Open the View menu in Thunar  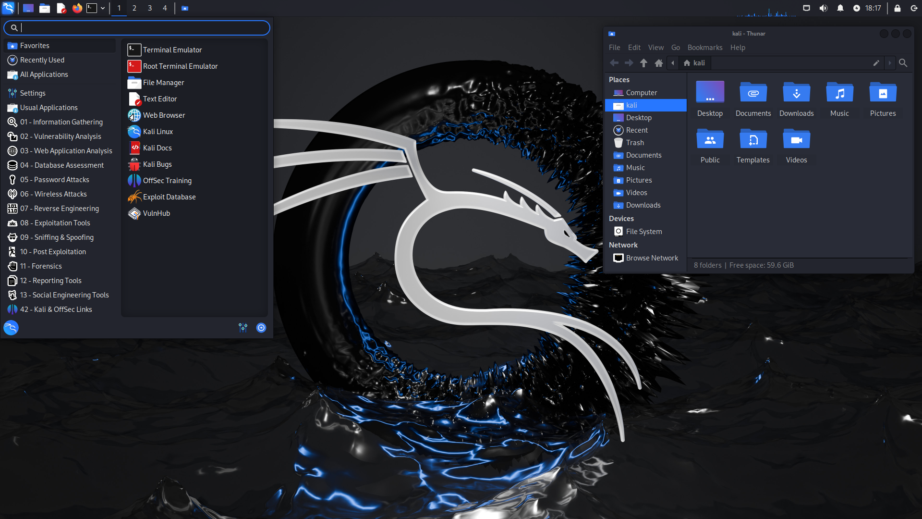pyautogui.click(x=655, y=48)
